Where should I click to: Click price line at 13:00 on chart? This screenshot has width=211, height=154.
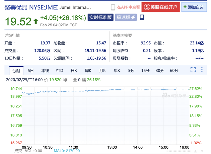[x=112, y=90]
